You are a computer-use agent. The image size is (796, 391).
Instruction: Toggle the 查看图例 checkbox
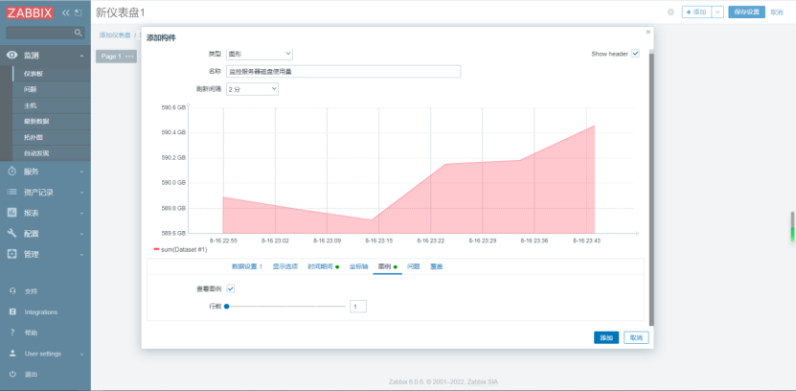(x=231, y=288)
